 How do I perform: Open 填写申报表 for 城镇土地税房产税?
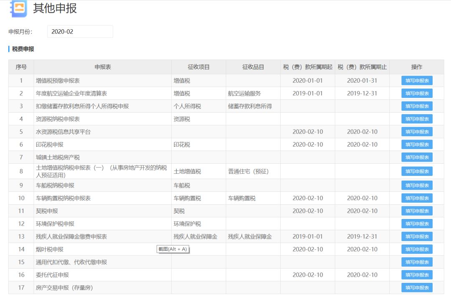pos(417,157)
